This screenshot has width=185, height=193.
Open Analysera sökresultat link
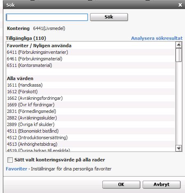157,38
